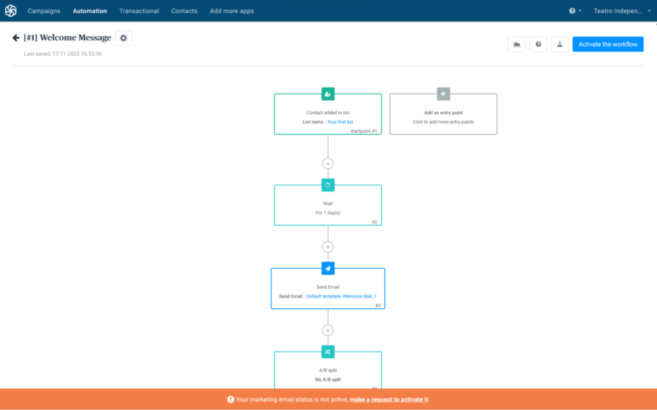Image resolution: width=657 pixels, height=410 pixels.
Task: Open the Transactional section
Action: [x=139, y=11]
